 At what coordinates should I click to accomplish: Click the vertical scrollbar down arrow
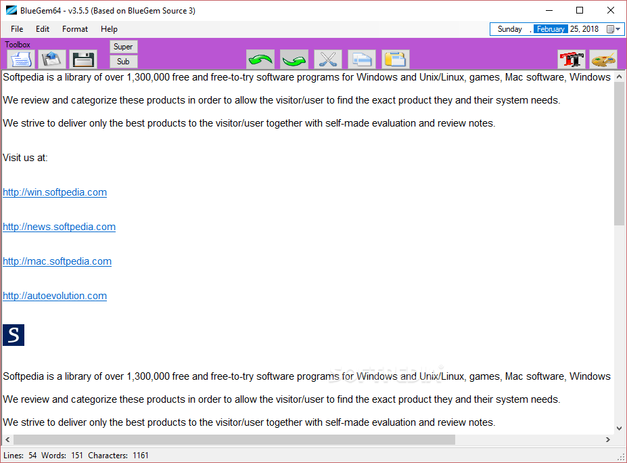coord(619,428)
